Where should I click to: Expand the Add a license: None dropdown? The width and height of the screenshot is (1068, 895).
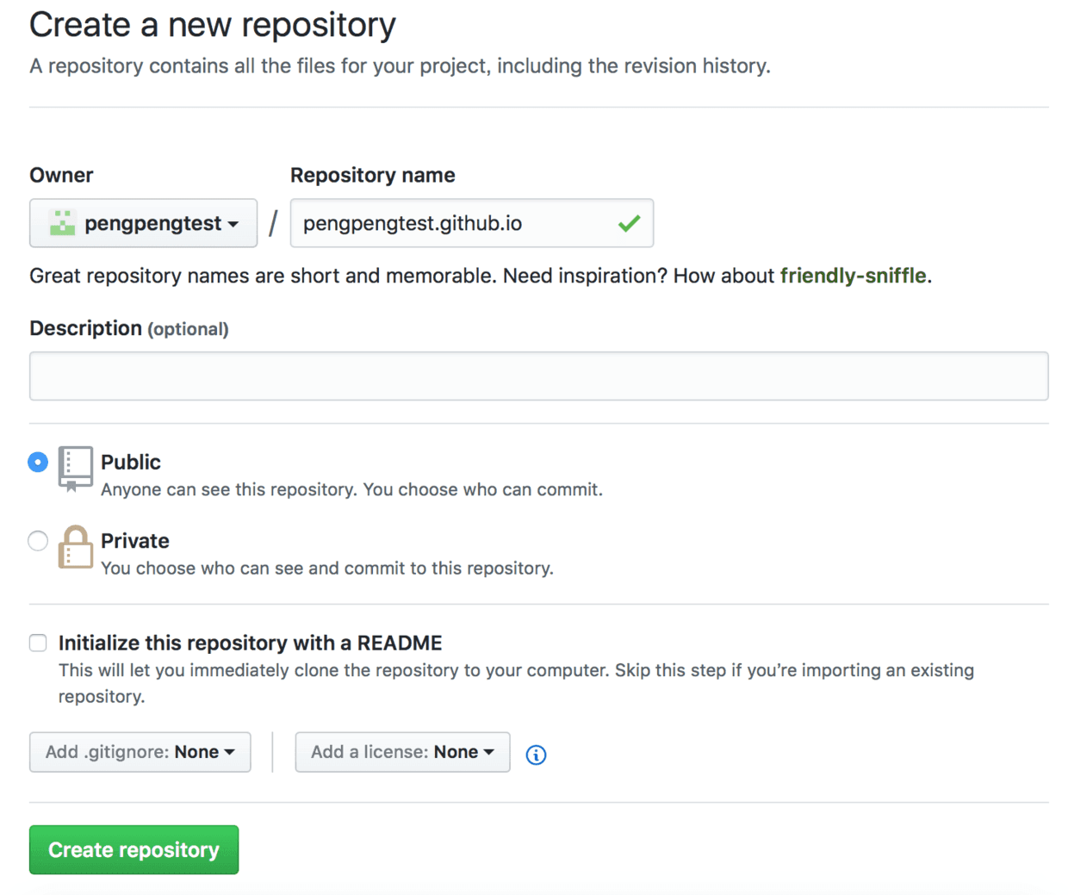tap(402, 752)
